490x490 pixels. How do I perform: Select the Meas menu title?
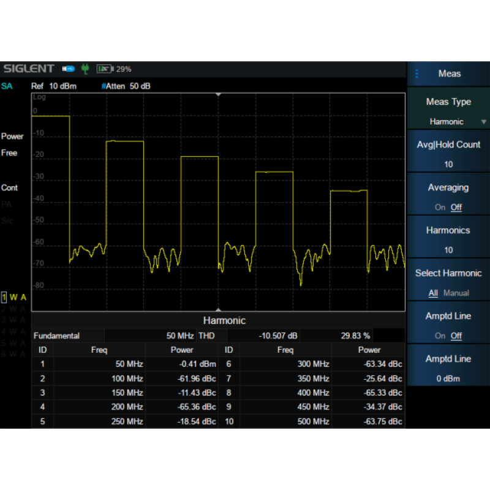click(x=450, y=73)
